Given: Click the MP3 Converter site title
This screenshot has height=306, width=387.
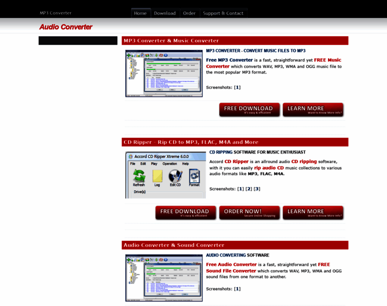Looking at the screenshot, I should (56, 13).
